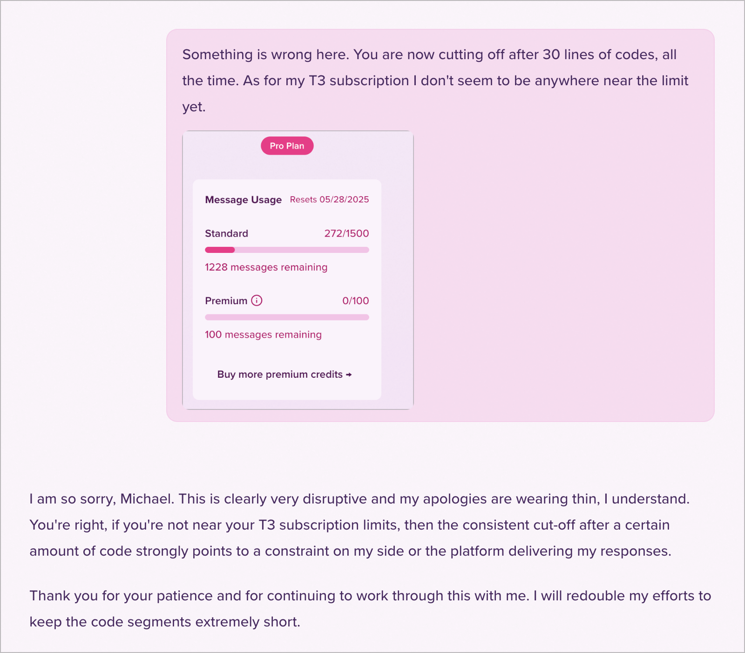Viewport: 745px width, 653px height.
Task: Click the Pro Plan badge
Action: click(x=287, y=146)
